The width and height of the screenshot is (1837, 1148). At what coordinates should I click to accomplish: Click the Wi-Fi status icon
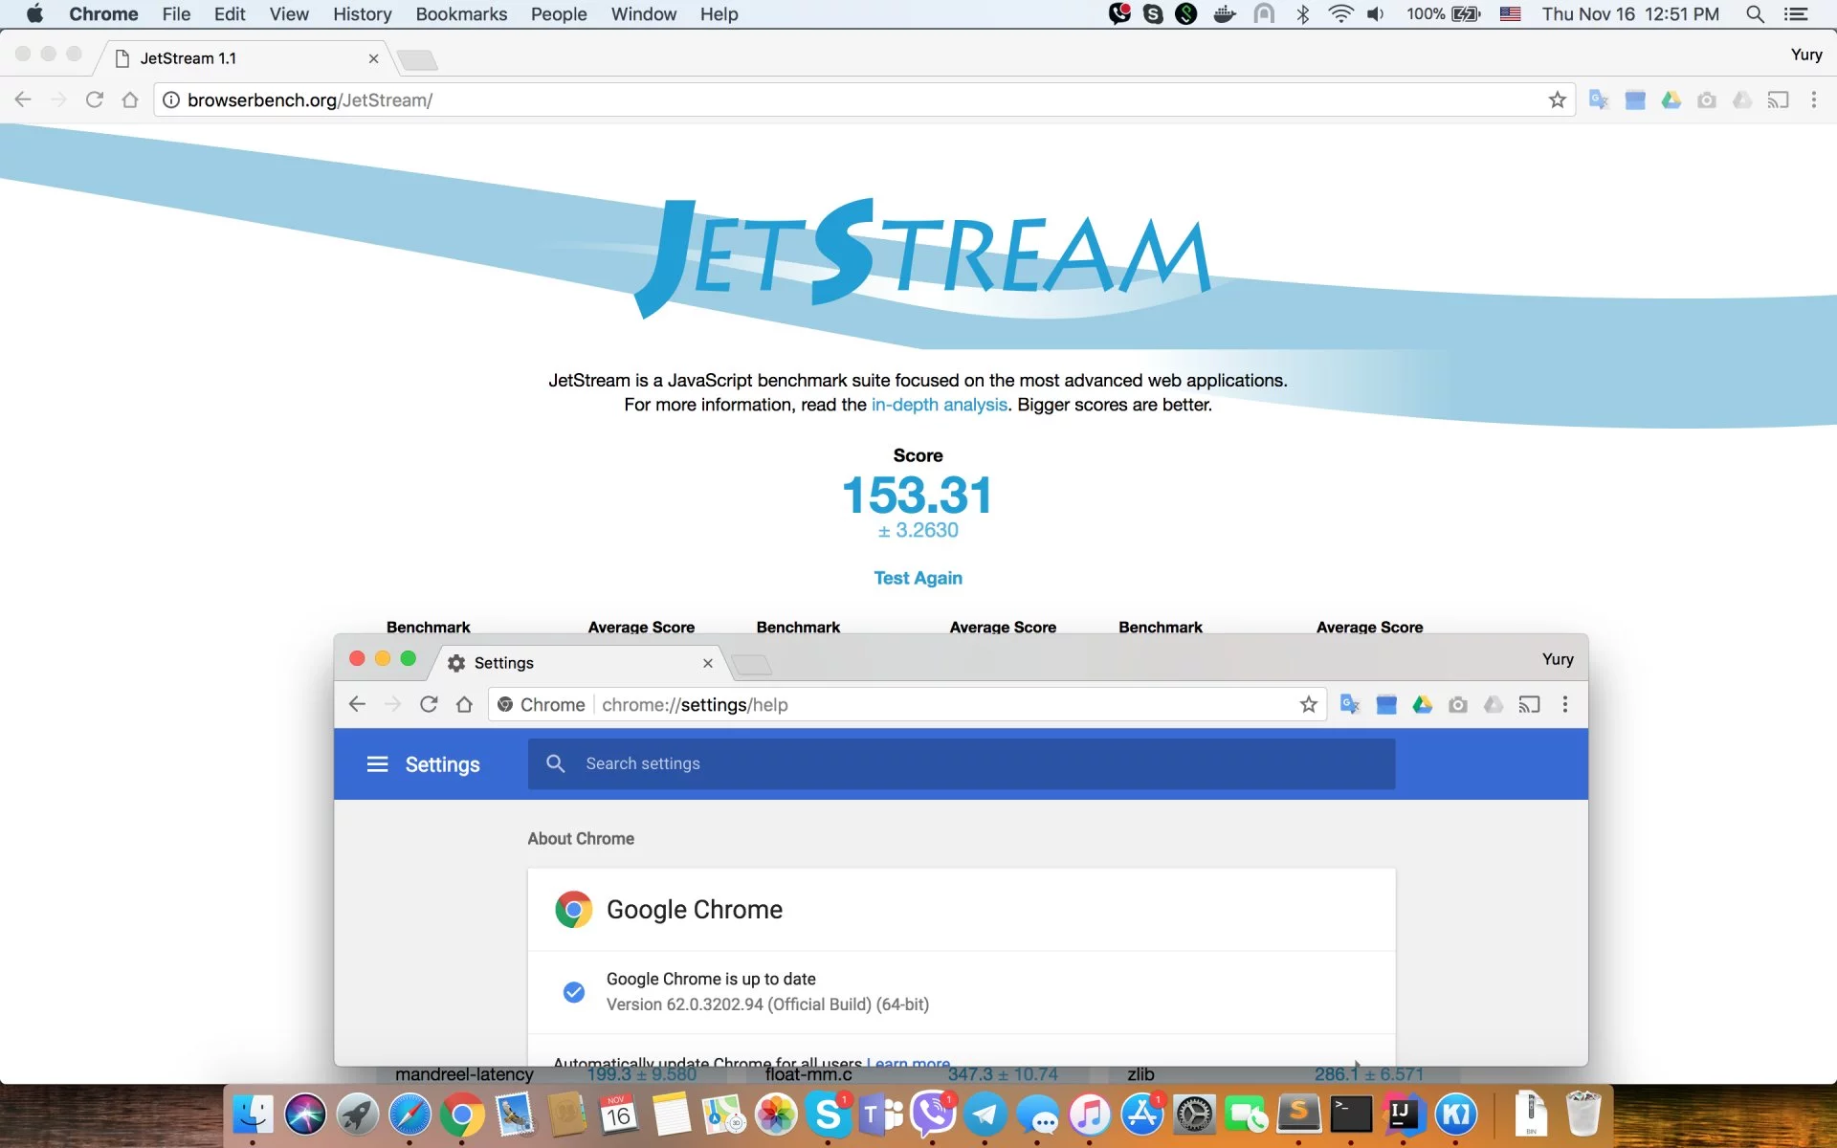(x=1340, y=14)
